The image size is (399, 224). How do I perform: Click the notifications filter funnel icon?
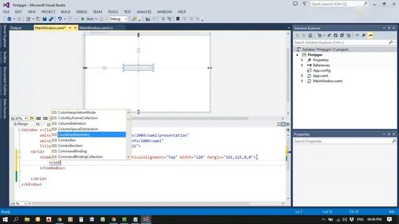point(304,4)
